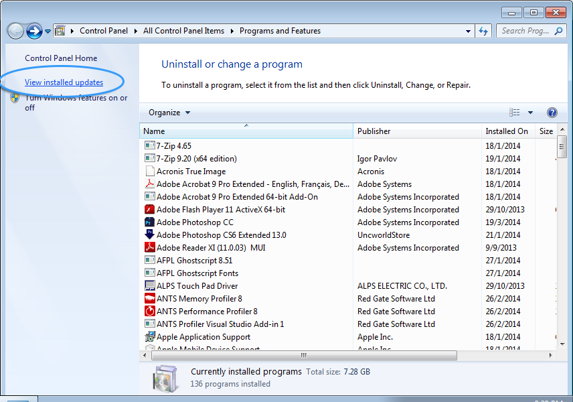573x402 pixels.
Task: Go to Control Panel breadcrumb
Action: 104,31
